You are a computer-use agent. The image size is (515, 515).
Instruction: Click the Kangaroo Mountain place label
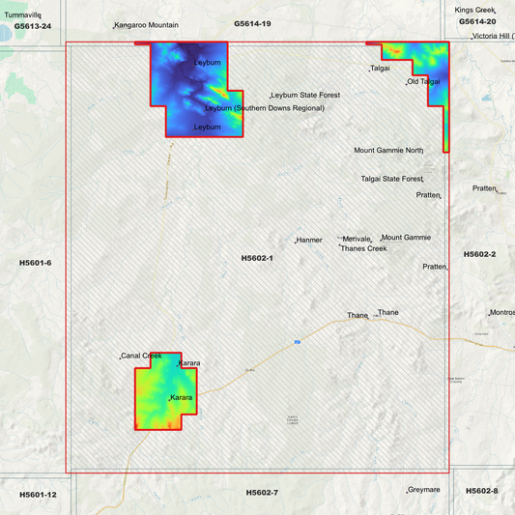click(146, 25)
